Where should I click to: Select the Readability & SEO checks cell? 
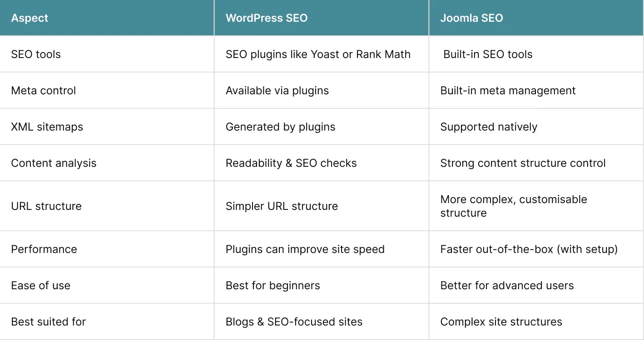(x=291, y=163)
